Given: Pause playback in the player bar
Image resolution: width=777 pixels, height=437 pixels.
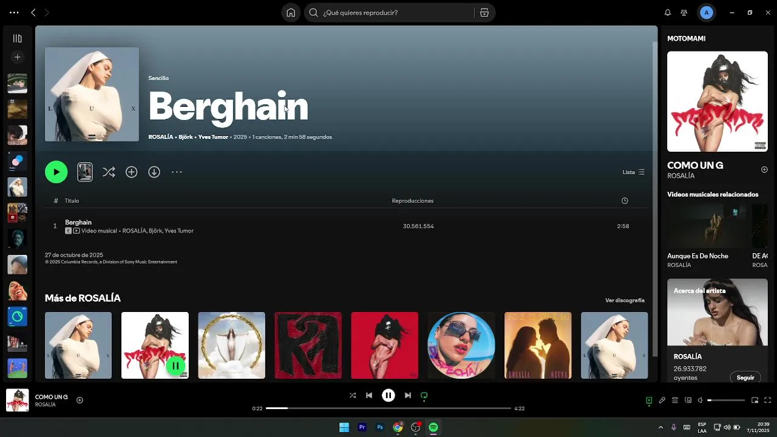Looking at the screenshot, I should (388, 395).
